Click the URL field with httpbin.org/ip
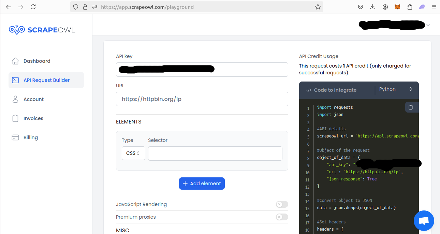This screenshot has width=440, height=234. point(202,99)
